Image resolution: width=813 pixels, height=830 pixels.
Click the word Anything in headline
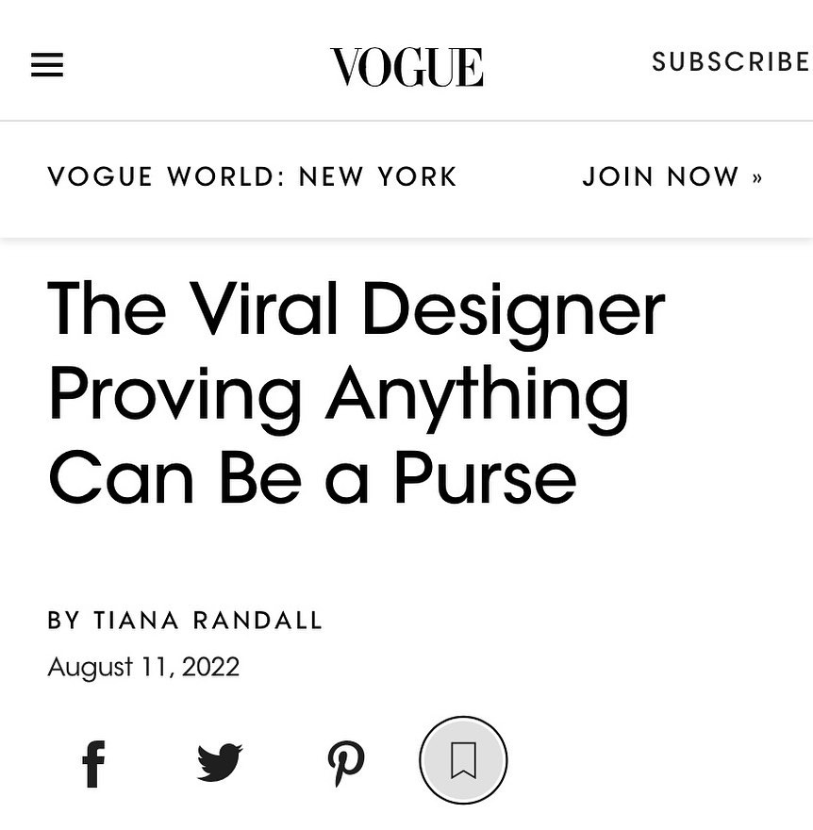coord(477,394)
